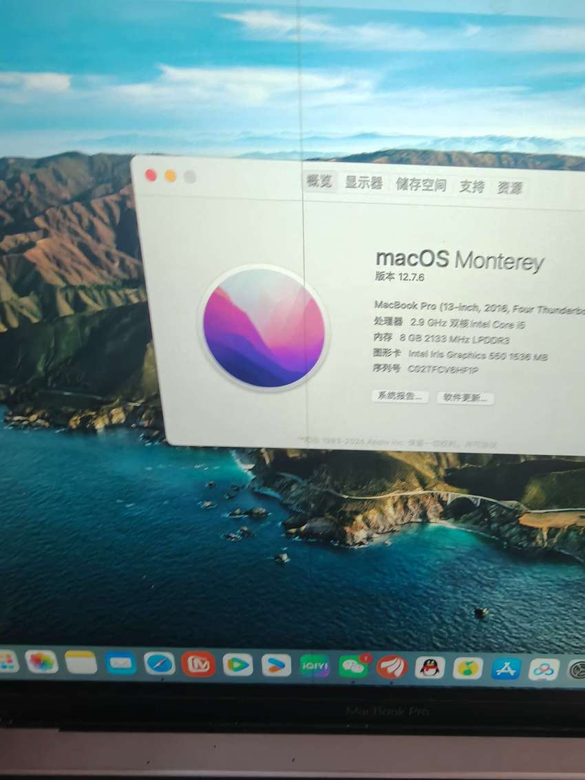Image resolution: width=585 pixels, height=780 pixels.
Task: Click the version text "版本 12.7.6"
Action: (399, 277)
